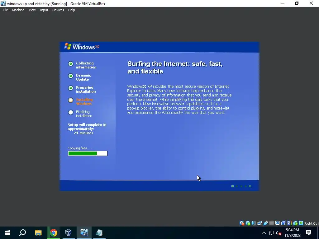Image resolution: width=319 pixels, height=239 pixels.
Task: Click the Internet Explorer description paragraph
Action: 179,99
